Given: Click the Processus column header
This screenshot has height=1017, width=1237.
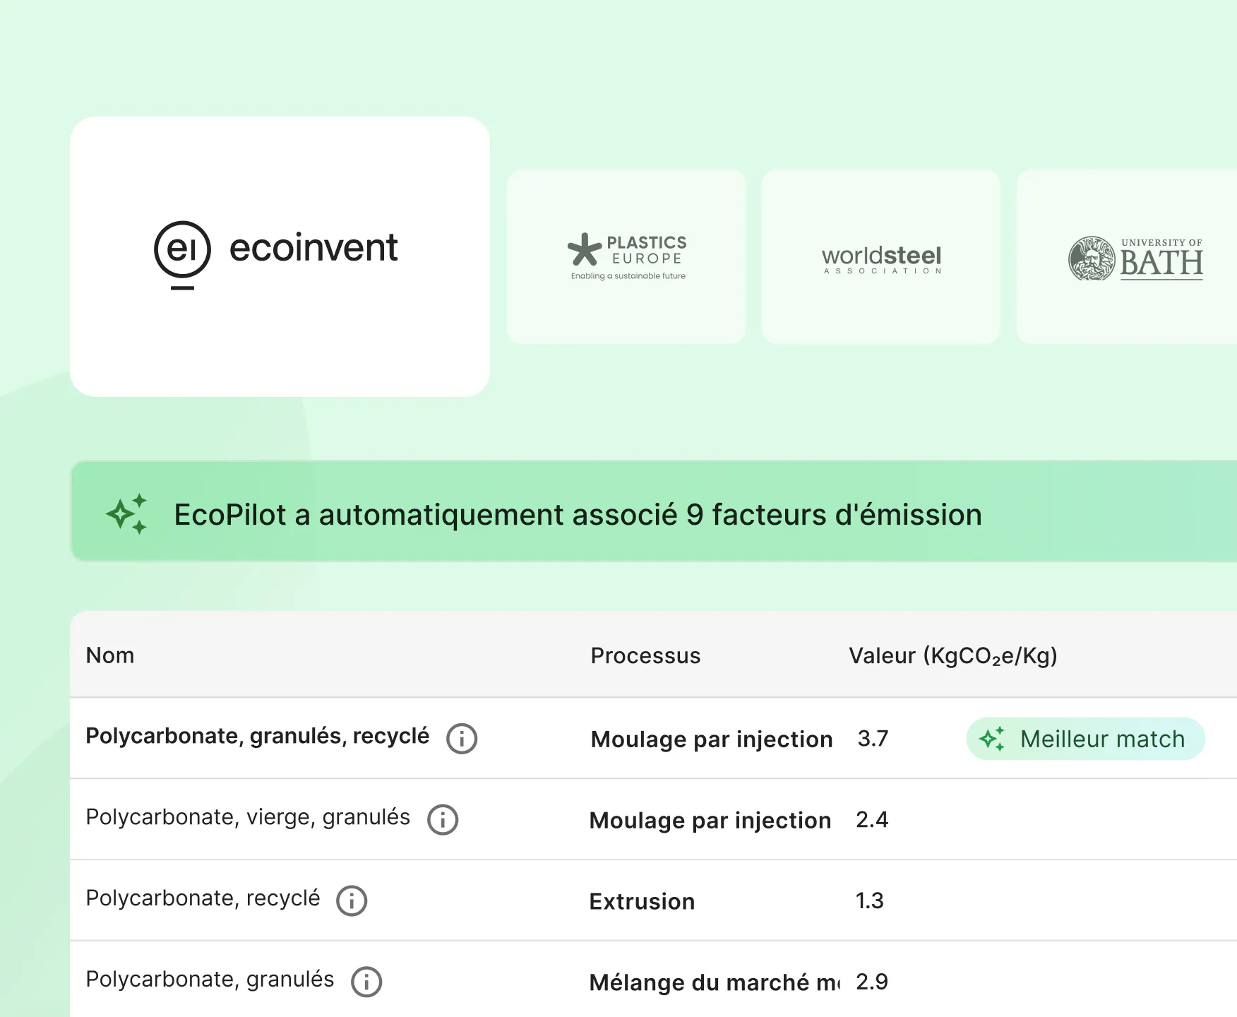Looking at the screenshot, I should (645, 655).
